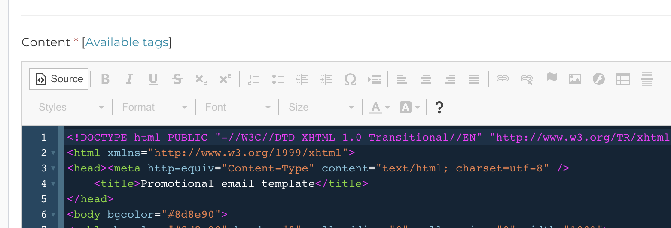Insert a bulleted list

coord(278,79)
